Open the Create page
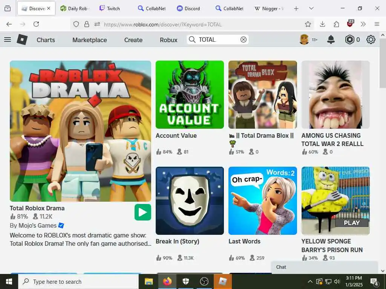The image size is (386, 289). pos(133,40)
